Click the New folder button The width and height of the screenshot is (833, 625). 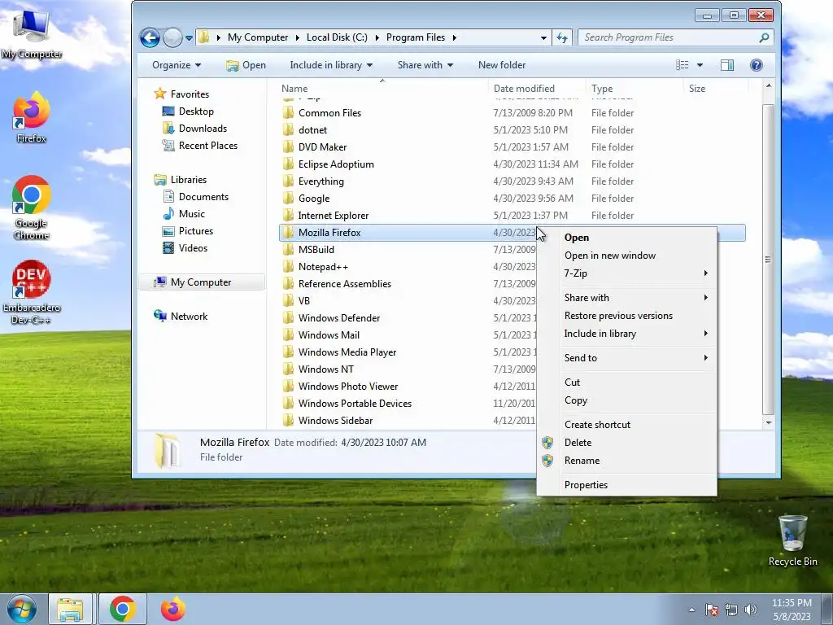coord(501,65)
